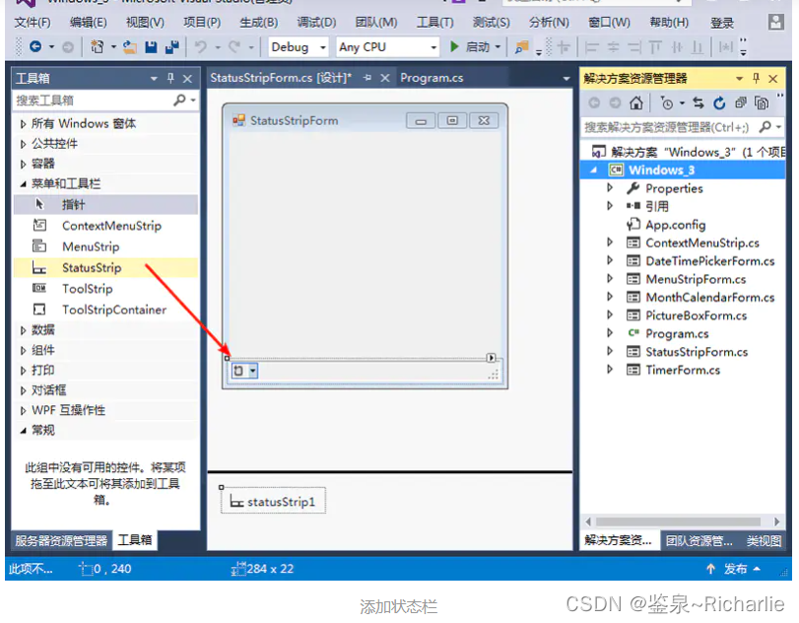Click the statusStrip1 component in the component tray
The image size is (799, 623).
point(273,502)
